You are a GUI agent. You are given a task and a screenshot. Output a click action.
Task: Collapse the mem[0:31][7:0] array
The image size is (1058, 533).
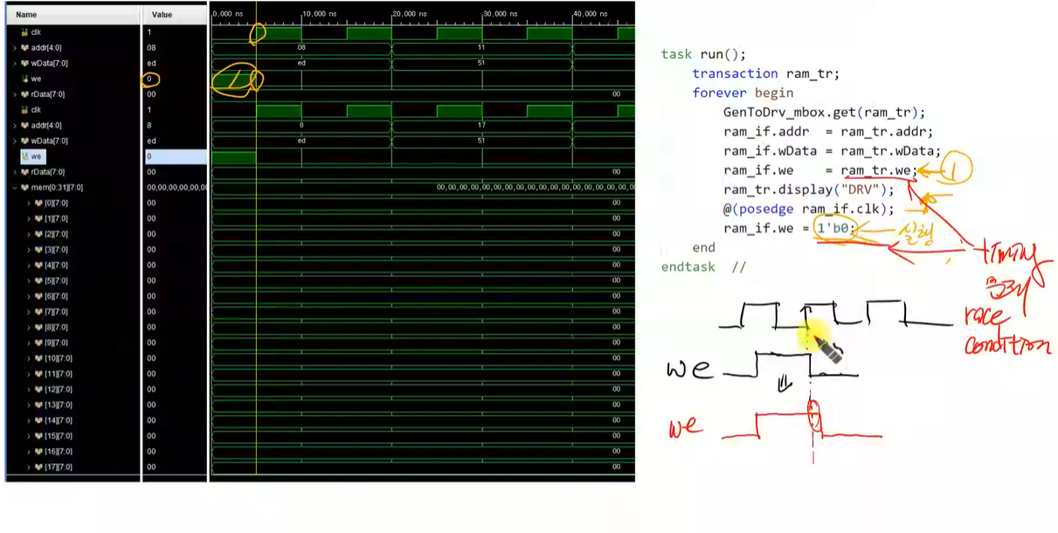tap(15, 188)
